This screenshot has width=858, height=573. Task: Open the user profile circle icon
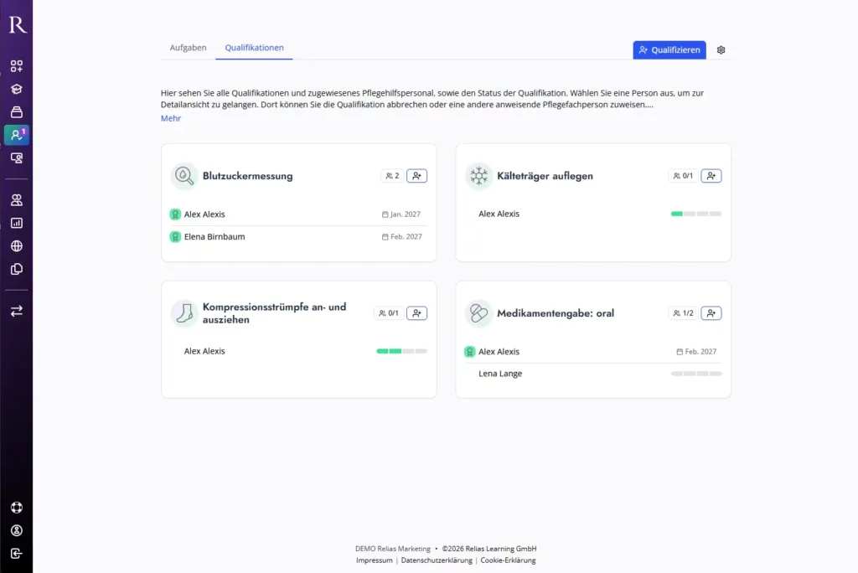17,530
